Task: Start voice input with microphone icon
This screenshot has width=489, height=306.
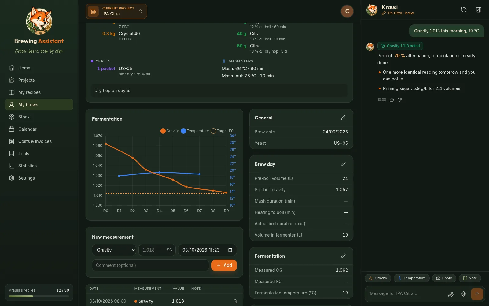Action: coord(464,294)
